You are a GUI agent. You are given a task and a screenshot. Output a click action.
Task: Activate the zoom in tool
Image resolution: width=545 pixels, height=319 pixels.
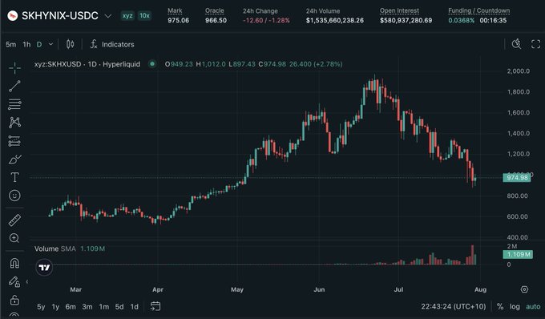14,238
